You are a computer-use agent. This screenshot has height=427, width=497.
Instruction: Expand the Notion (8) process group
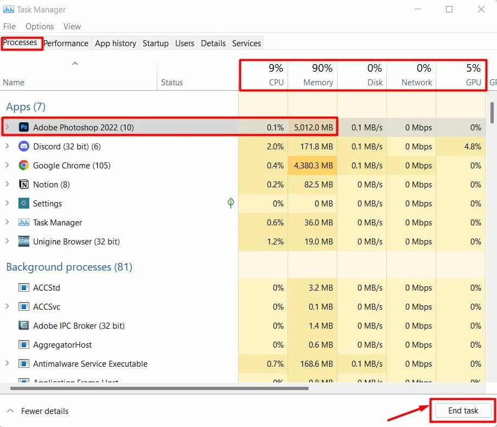(x=7, y=184)
